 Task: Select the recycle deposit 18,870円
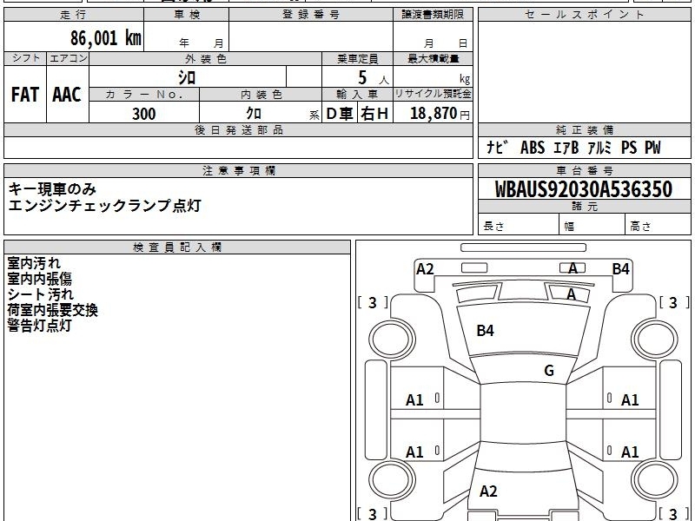tap(440, 114)
